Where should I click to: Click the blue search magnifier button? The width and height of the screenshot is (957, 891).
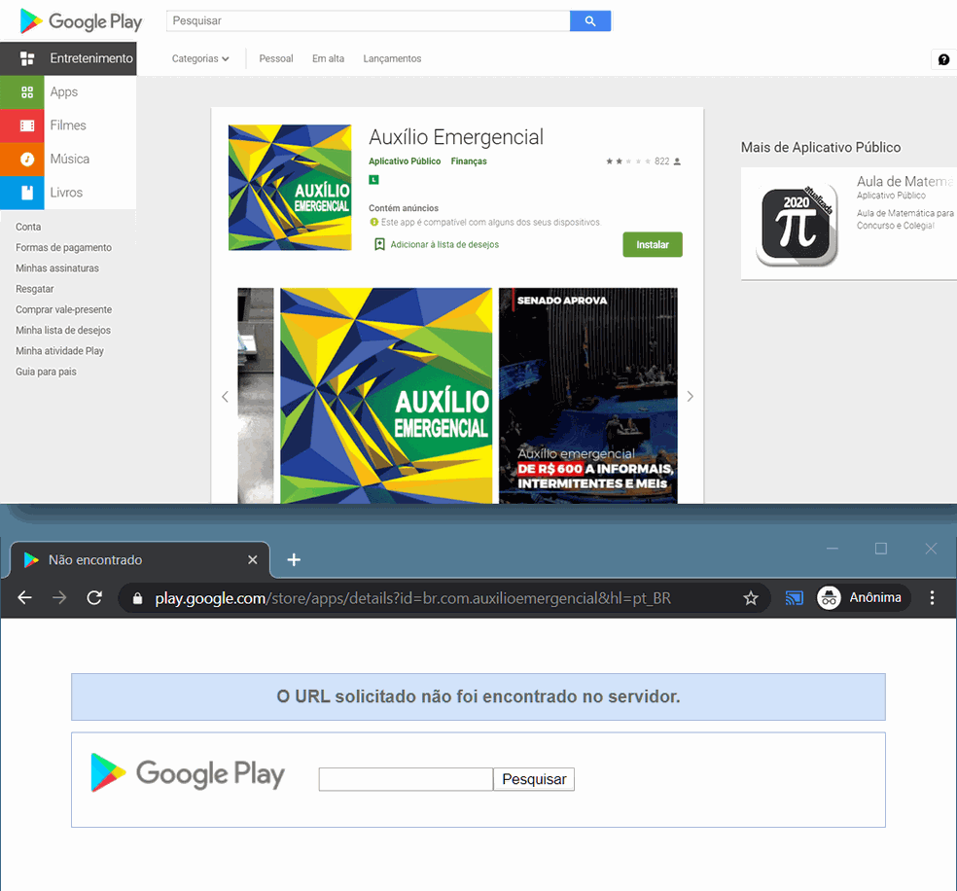click(x=590, y=20)
